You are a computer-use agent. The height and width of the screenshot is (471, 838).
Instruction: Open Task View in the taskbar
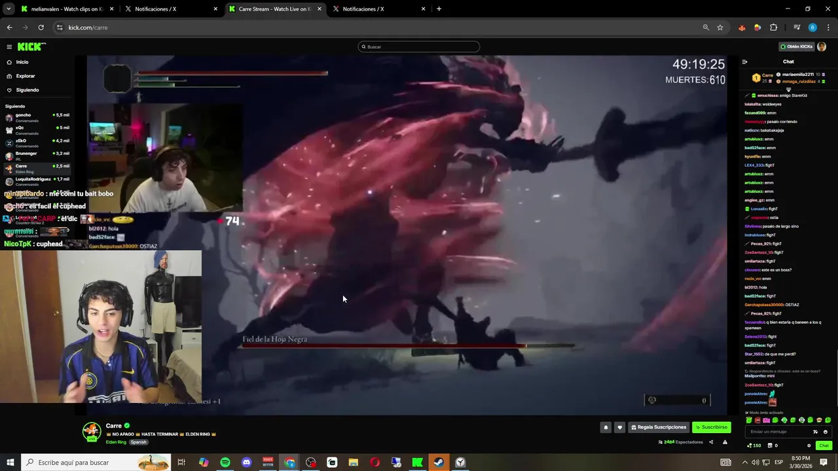tap(181, 462)
